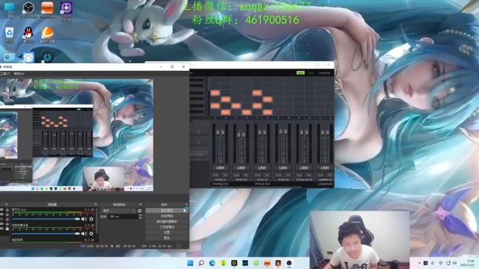Click the 停止推流 stop streaming button
This screenshot has height=269, width=479.
click(167, 210)
